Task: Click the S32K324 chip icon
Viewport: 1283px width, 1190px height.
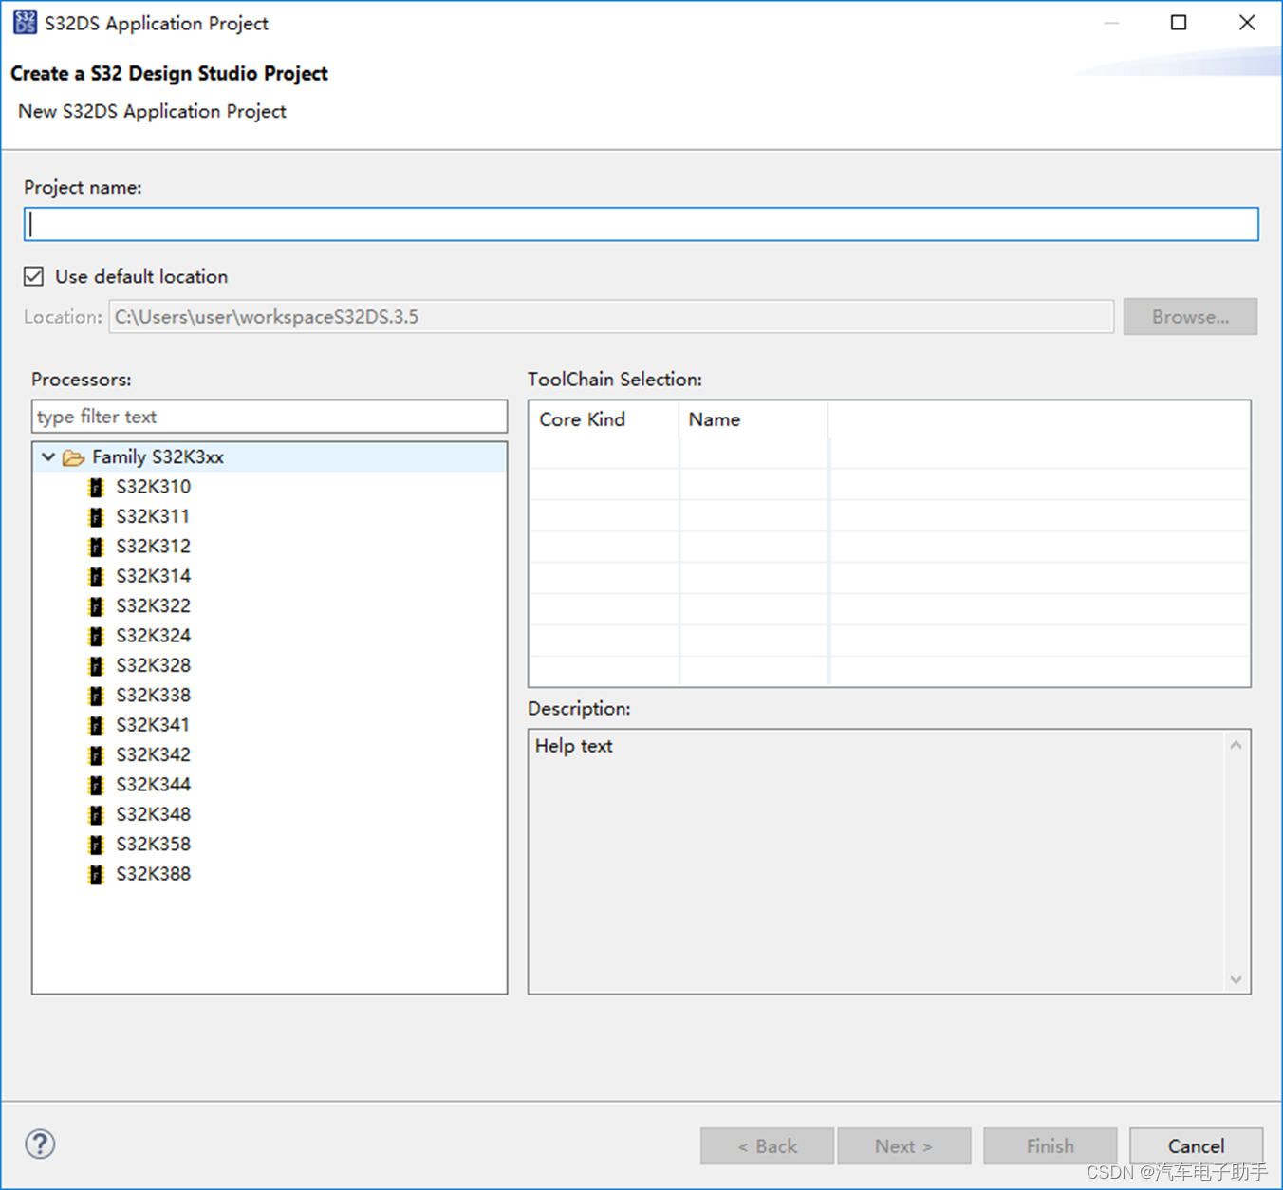Action: tap(96, 636)
